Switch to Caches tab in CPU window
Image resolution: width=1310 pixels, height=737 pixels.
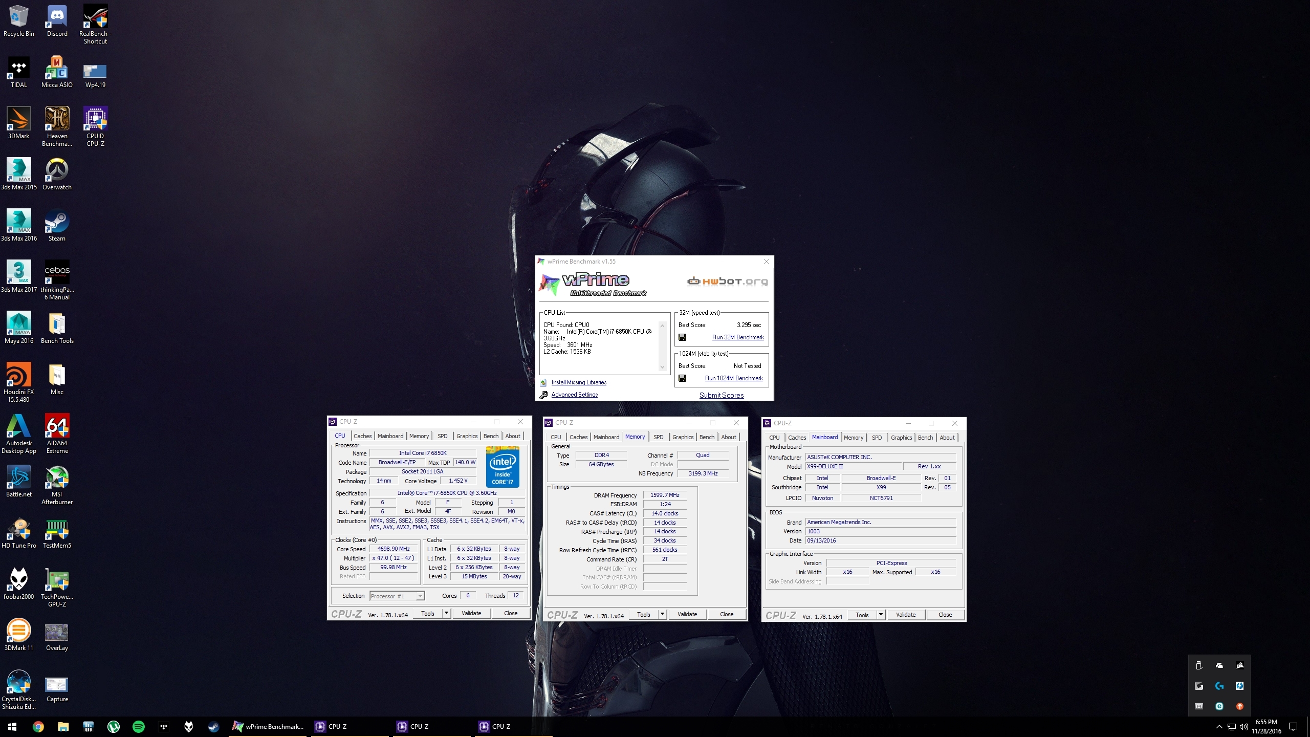point(362,436)
